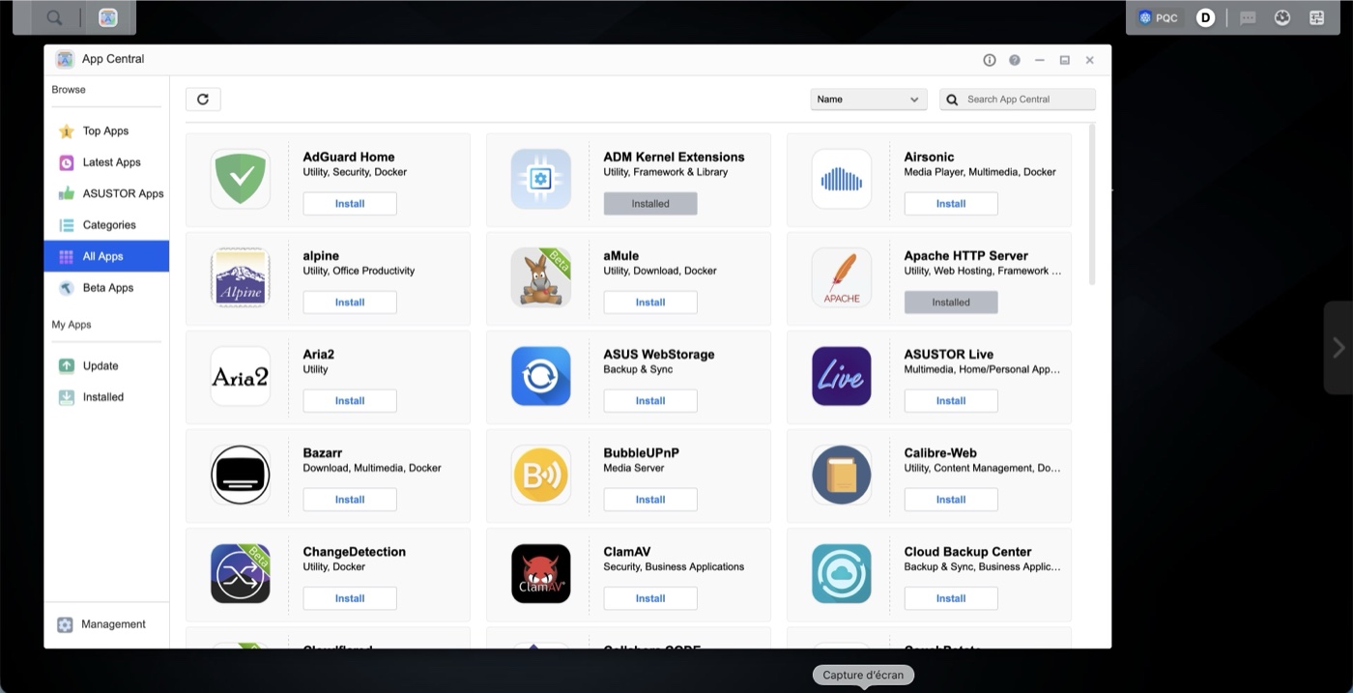Install aMule
The width and height of the screenshot is (1353, 693).
pyautogui.click(x=650, y=303)
